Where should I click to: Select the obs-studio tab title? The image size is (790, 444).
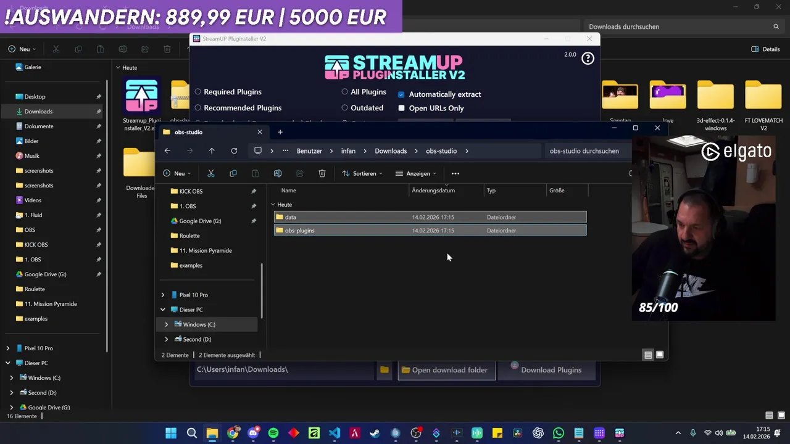point(188,132)
